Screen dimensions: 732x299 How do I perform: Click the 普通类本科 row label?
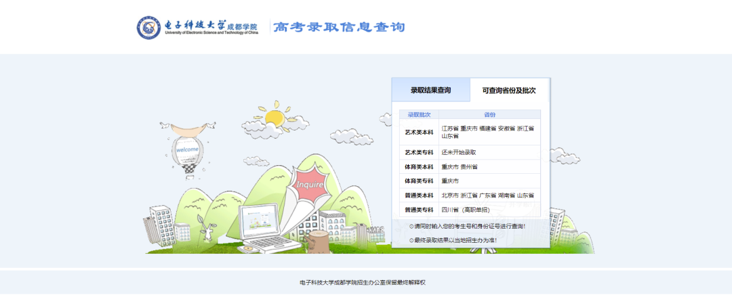420,195
